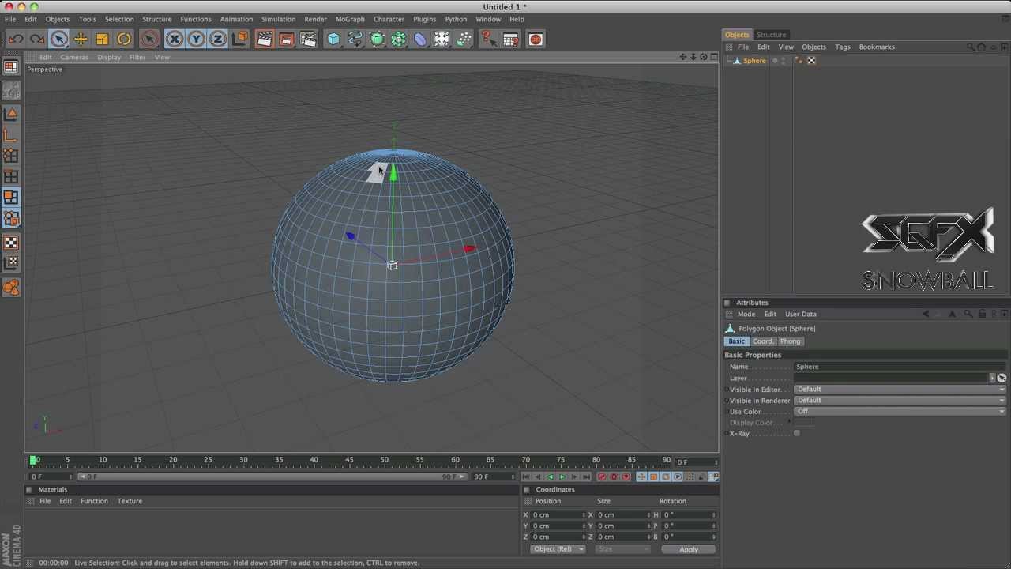Open the Use Color dropdown

coord(900,412)
